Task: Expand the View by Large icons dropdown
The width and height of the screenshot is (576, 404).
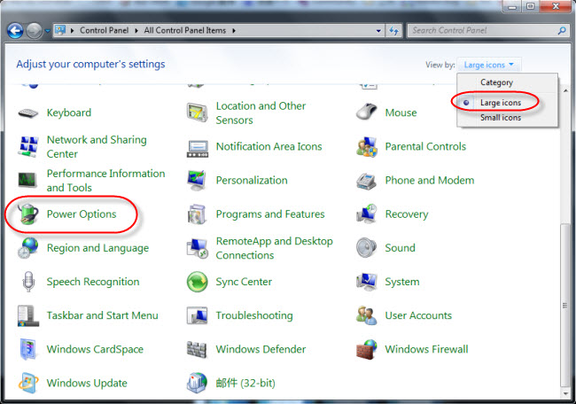Action: coord(488,65)
